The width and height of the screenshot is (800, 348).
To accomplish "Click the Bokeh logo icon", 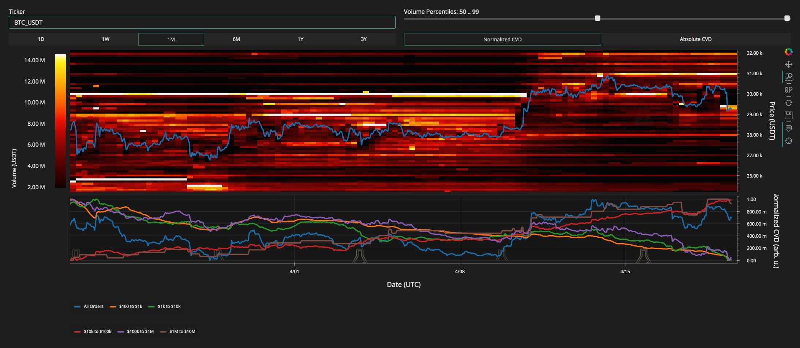I will 788,52.
